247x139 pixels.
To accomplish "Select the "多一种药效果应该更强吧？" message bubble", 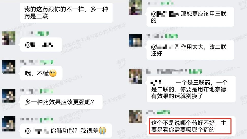I will [61, 102].
